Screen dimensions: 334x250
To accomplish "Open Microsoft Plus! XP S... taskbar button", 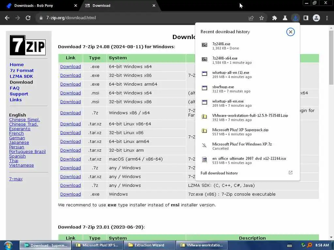I will [97, 245].
